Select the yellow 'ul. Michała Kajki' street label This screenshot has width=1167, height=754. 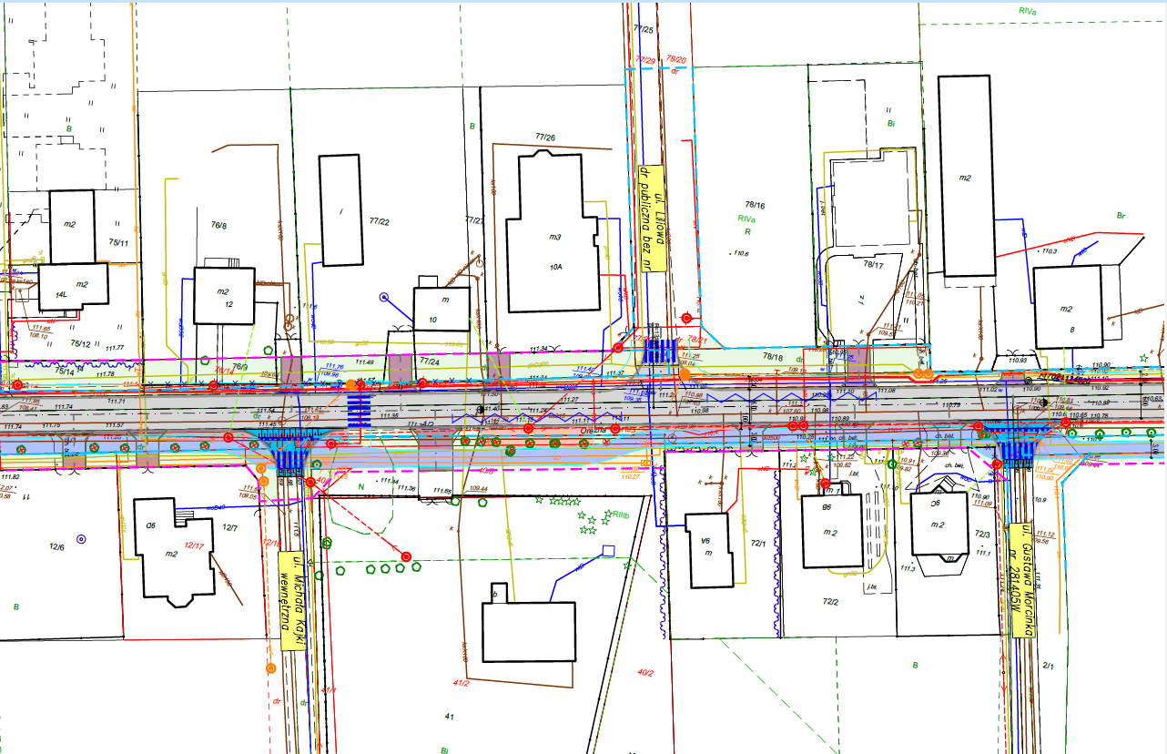click(290, 601)
